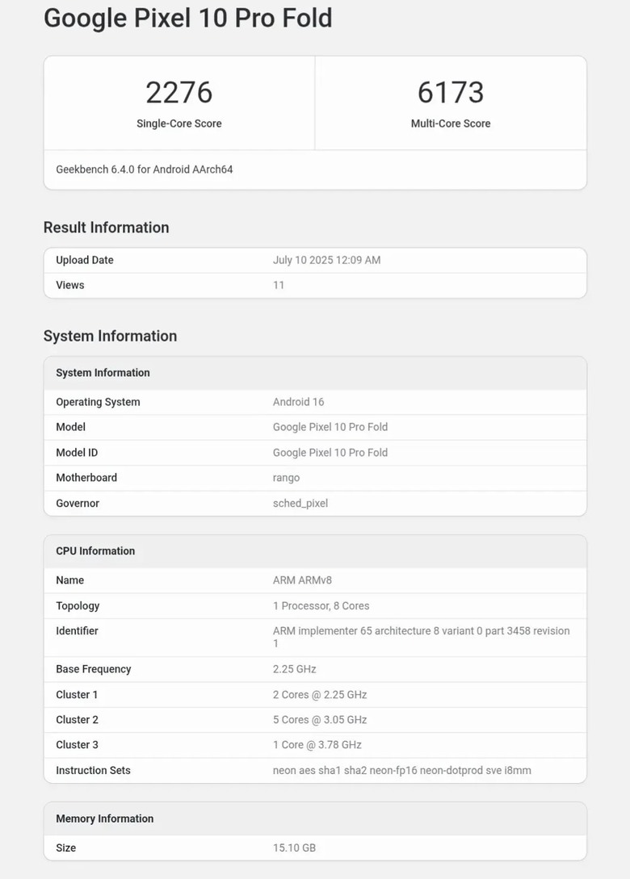Click the memory Size label
This screenshot has width=630, height=879.
point(65,848)
